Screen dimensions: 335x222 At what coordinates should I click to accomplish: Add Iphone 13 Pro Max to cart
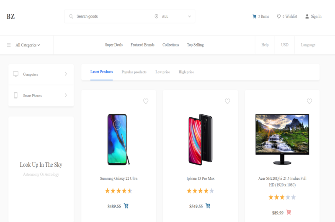point(208,206)
